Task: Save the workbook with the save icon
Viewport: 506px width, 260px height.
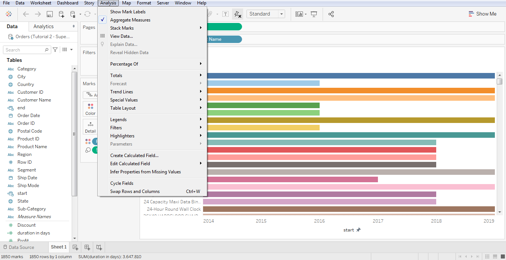Action: click(50, 14)
